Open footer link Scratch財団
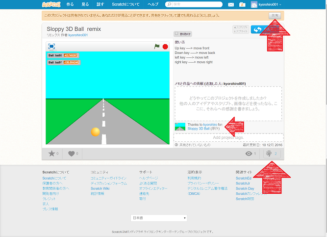The image size is (327, 237). coord(245,199)
